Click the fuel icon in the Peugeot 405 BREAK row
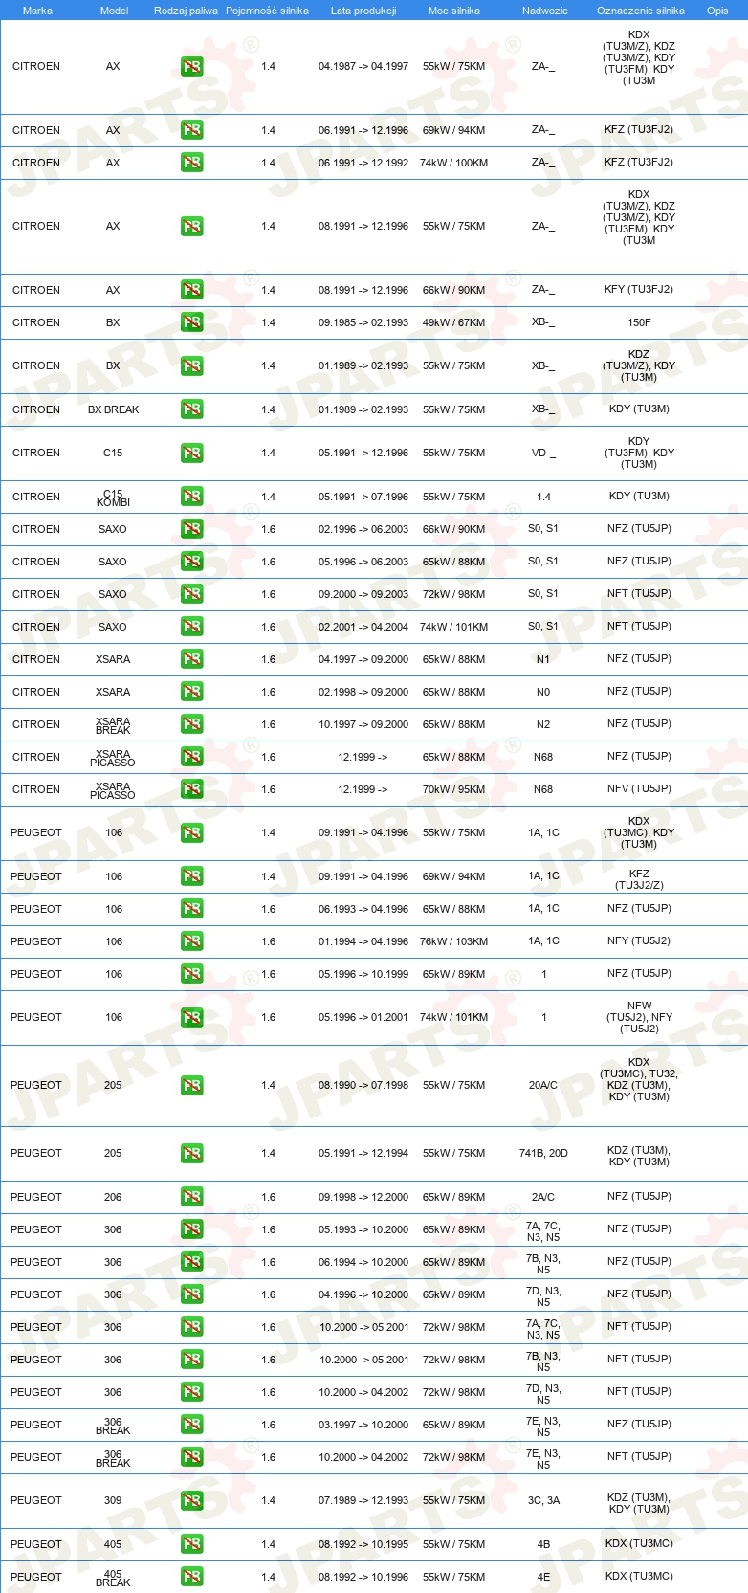Viewport: 748px width, 1593px height. click(x=192, y=1577)
